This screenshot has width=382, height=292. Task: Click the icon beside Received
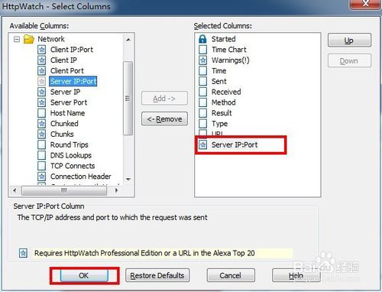(202, 92)
